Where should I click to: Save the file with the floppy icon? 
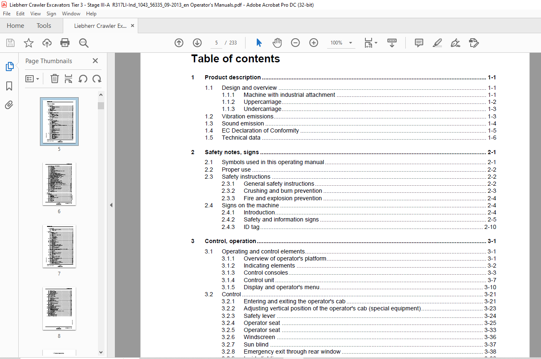tap(10, 43)
